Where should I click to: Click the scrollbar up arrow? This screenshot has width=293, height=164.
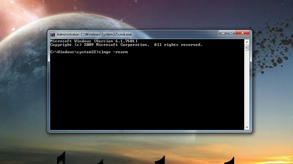[247, 42]
